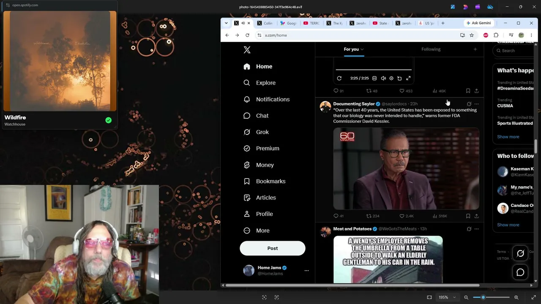This screenshot has width=541, height=304.
Task: Bookmark the Documenting Saylor post
Action: click(x=468, y=216)
